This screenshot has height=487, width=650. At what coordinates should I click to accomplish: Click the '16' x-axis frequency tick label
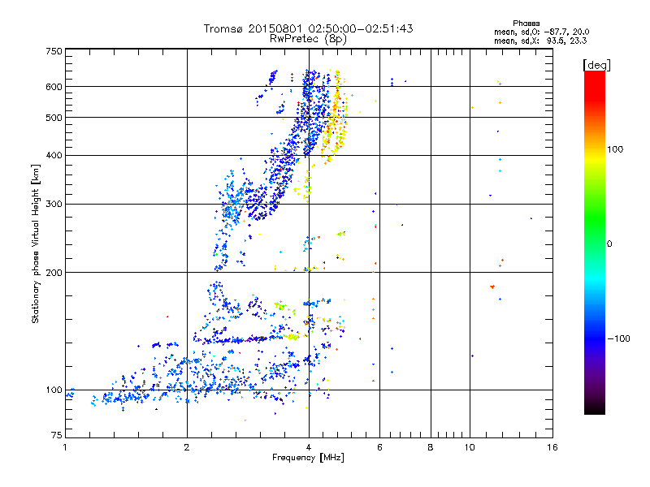coord(552,447)
